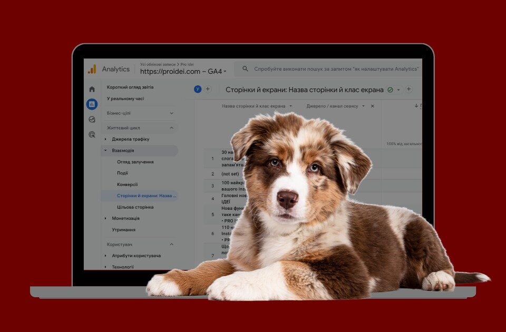Click the report title Сторінки й екрани
This screenshot has height=332, width=506.
pos(304,90)
